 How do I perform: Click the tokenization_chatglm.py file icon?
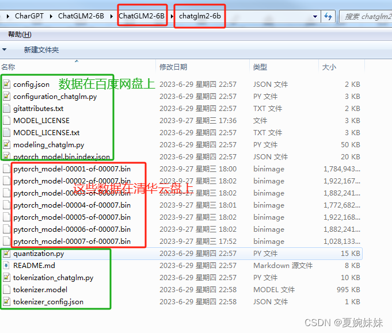pyautogui.click(x=6, y=278)
